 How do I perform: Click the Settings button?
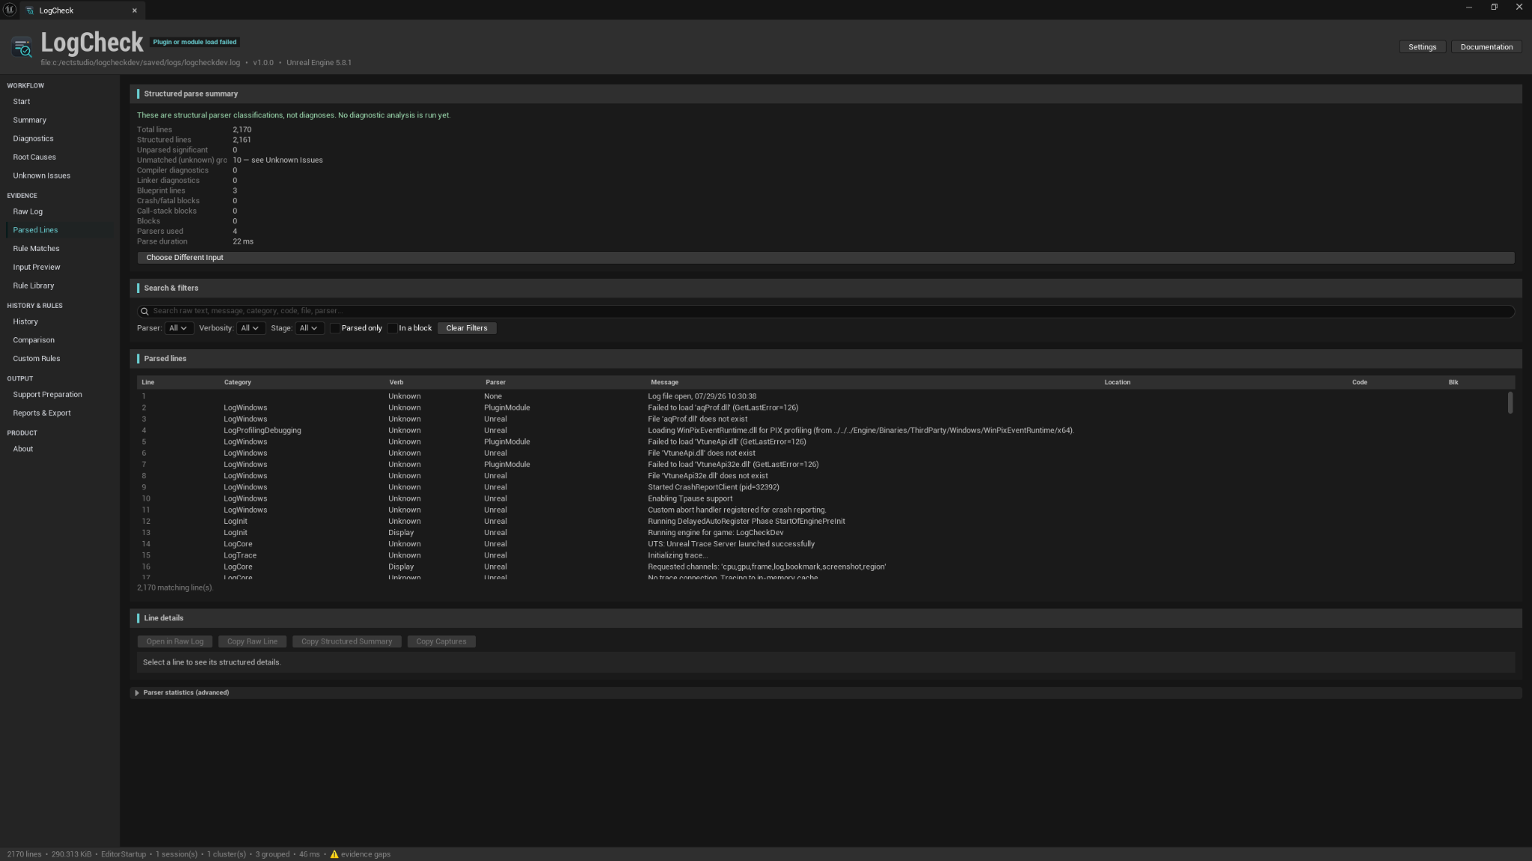pyautogui.click(x=1422, y=47)
